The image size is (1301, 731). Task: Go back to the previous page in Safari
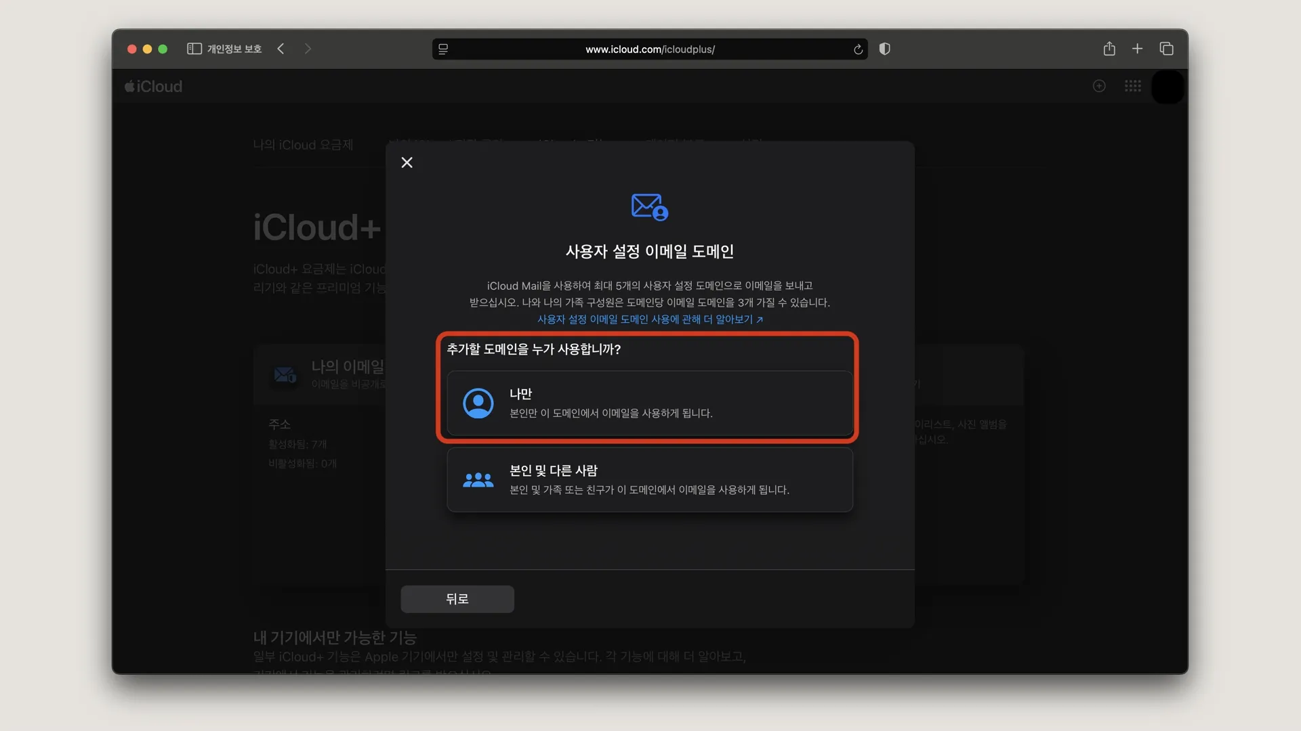(281, 49)
